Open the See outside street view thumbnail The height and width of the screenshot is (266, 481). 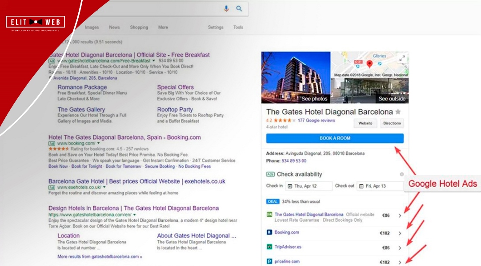[x=370, y=90]
